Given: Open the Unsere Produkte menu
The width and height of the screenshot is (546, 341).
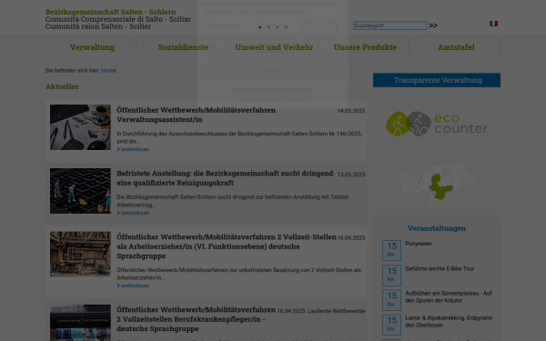Looking at the screenshot, I should (365, 47).
